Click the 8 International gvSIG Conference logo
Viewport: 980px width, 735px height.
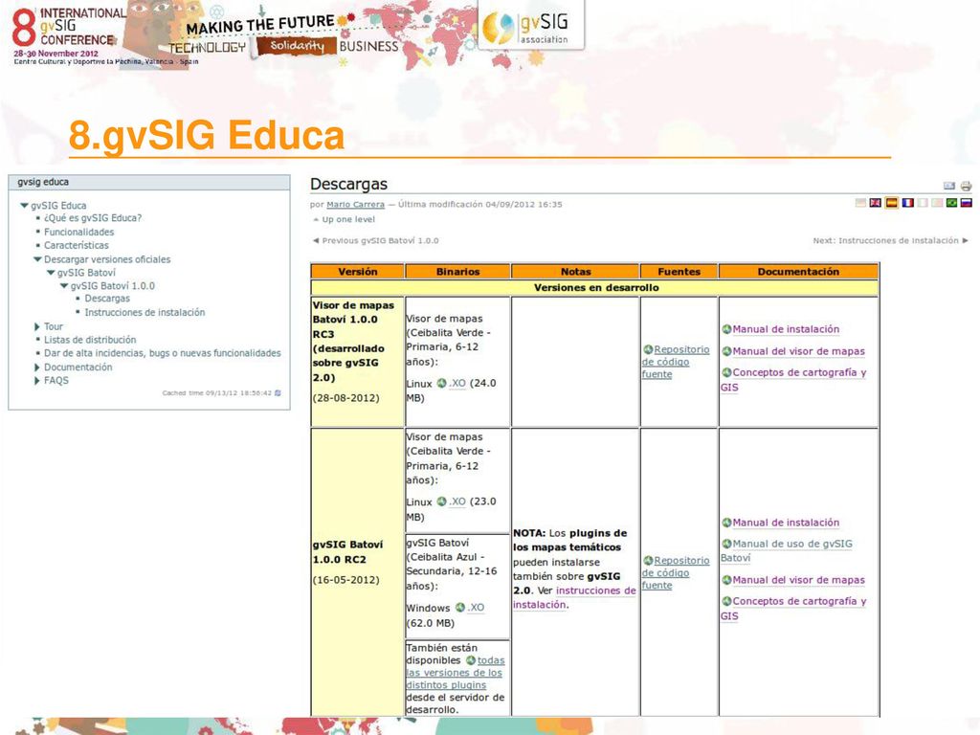(x=68, y=33)
